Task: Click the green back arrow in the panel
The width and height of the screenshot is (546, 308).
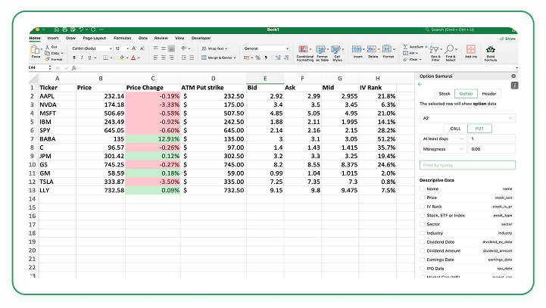Action: pyautogui.click(x=420, y=84)
